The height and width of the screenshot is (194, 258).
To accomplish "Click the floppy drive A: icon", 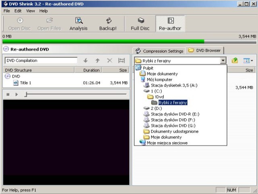I will click(146, 85).
